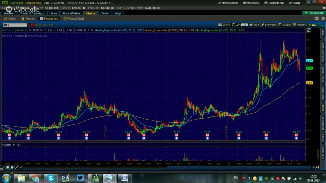Open the symbol selector dropdown arrow
Image resolution: width=326 pixels, height=183 pixels.
pyautogui.click(x=29, y=25)
